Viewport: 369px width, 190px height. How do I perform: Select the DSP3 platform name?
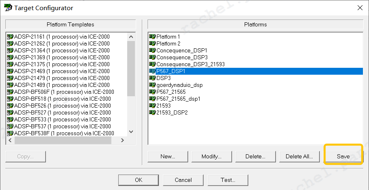(163, 78)
